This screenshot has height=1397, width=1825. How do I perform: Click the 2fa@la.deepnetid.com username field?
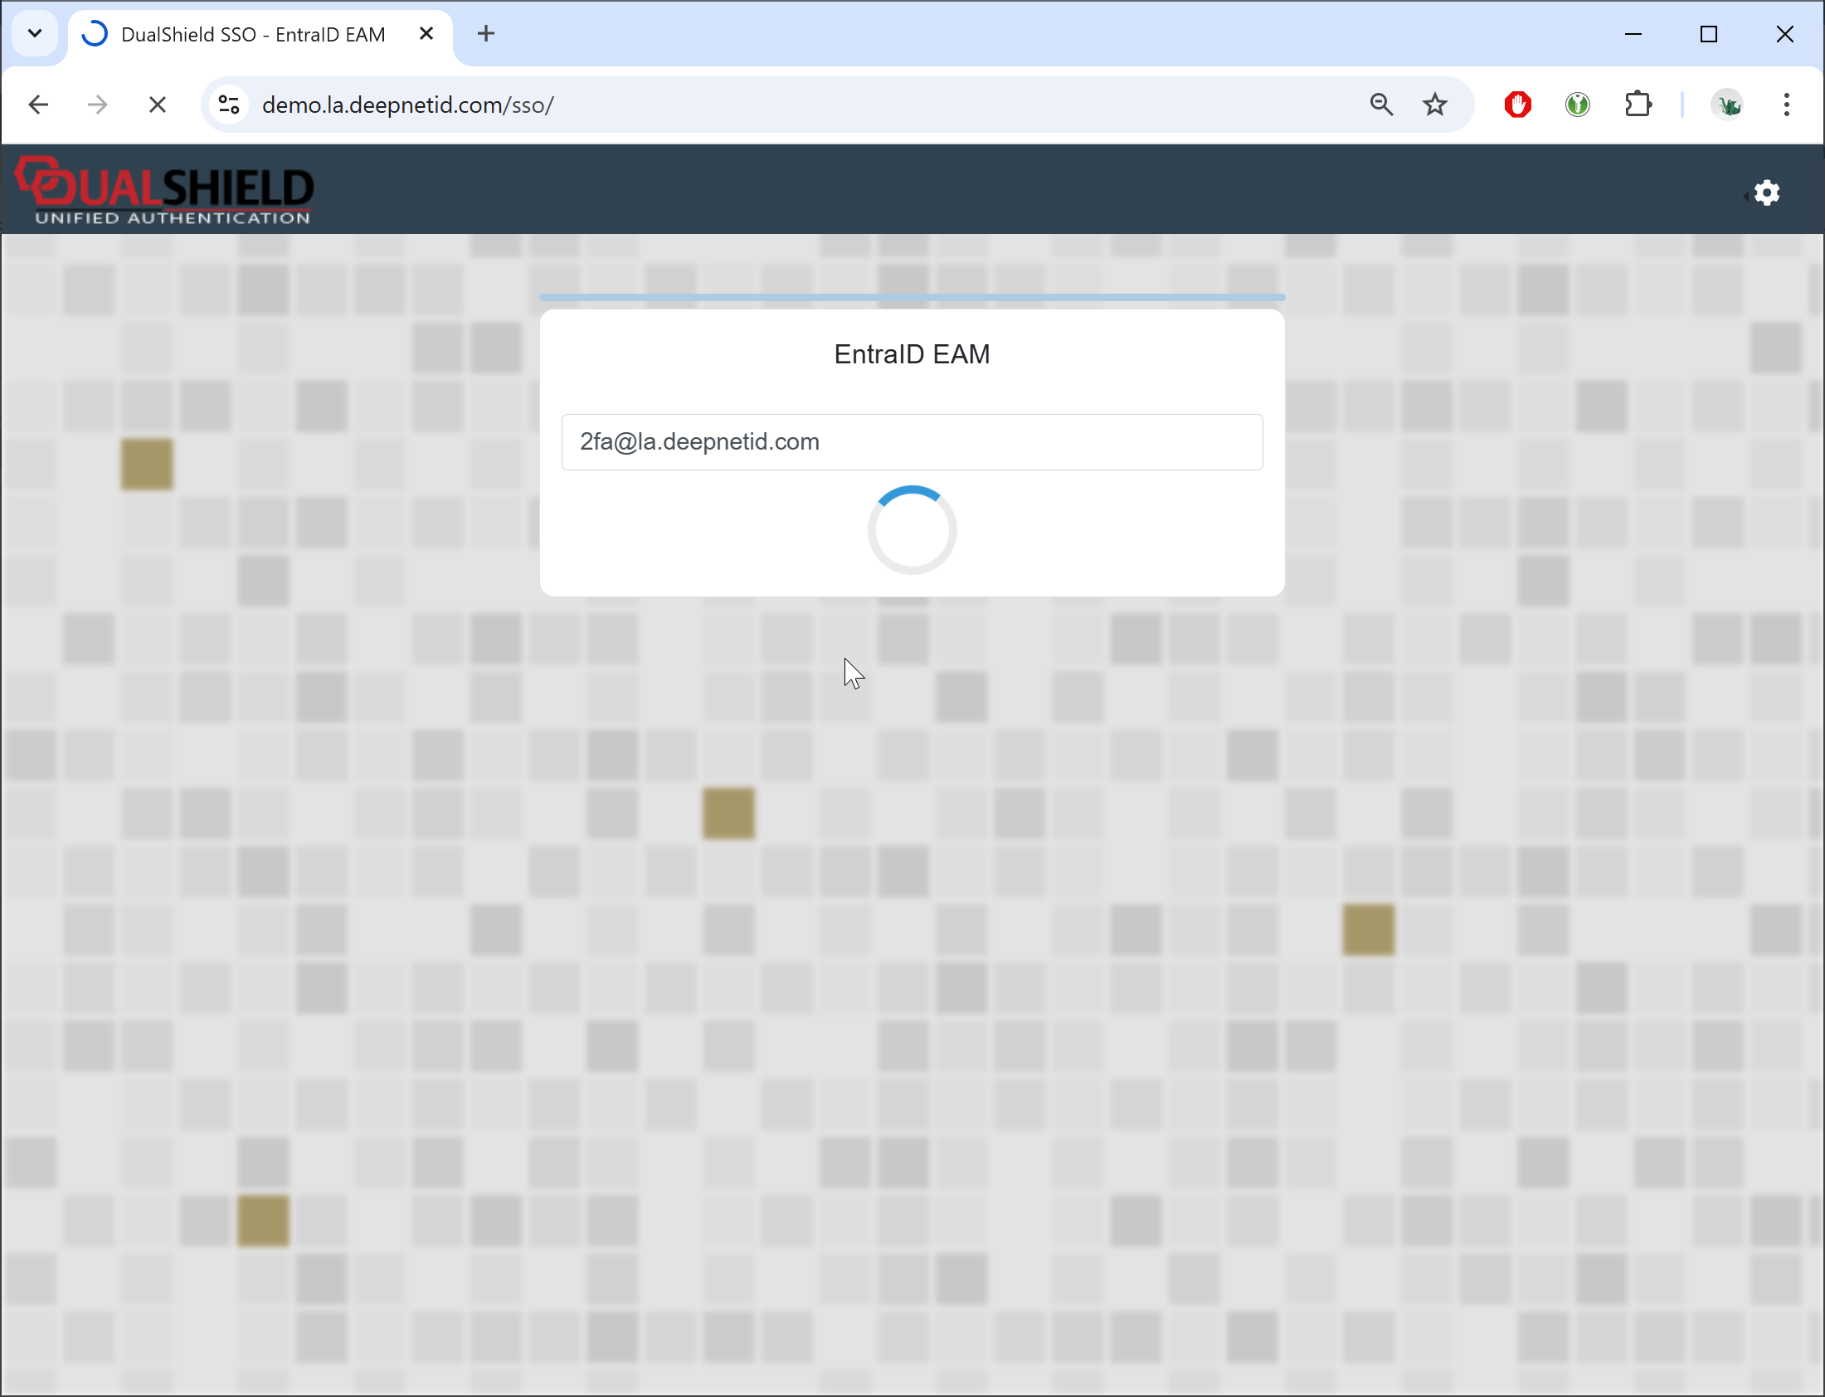(x=911, y=441)
